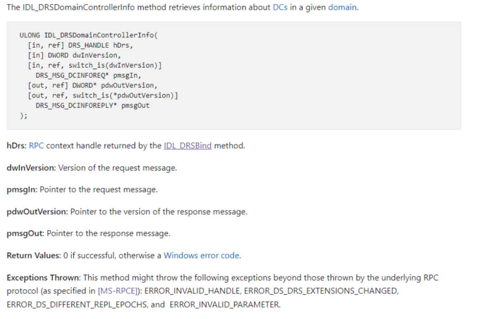The height and width of the screenshot is (319, 488).
Task: Click the bold Exceptions Thrown label
Action: (x=44, y=277)
